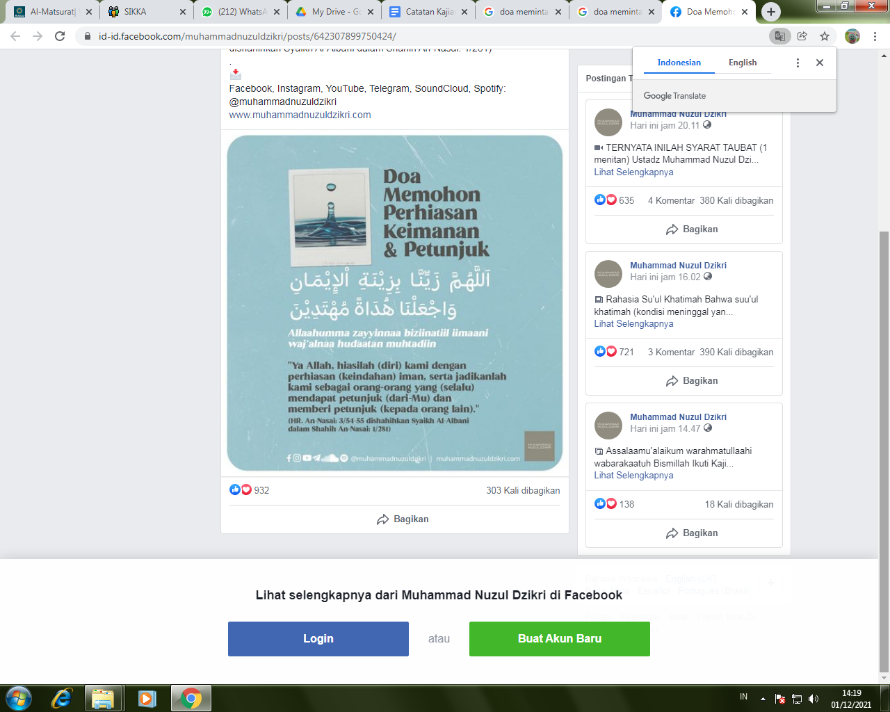Go back to the previous page in Chrome
Viewport: 890px width, 712px height.
point(15,36)
